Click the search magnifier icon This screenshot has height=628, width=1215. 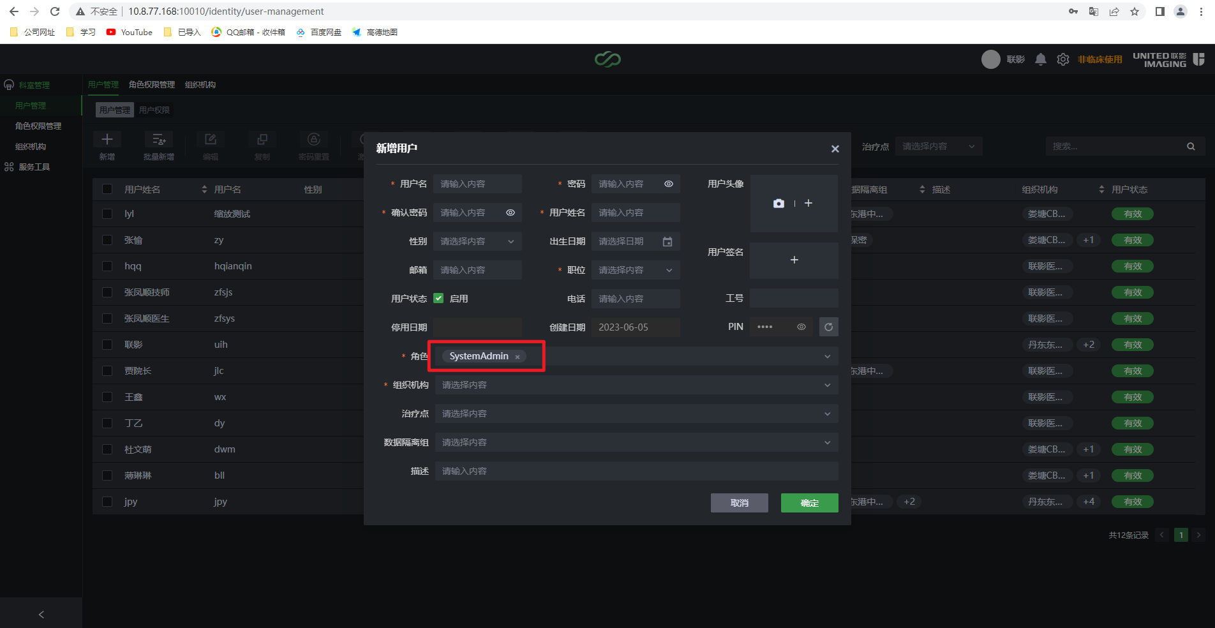(1191, 147)
